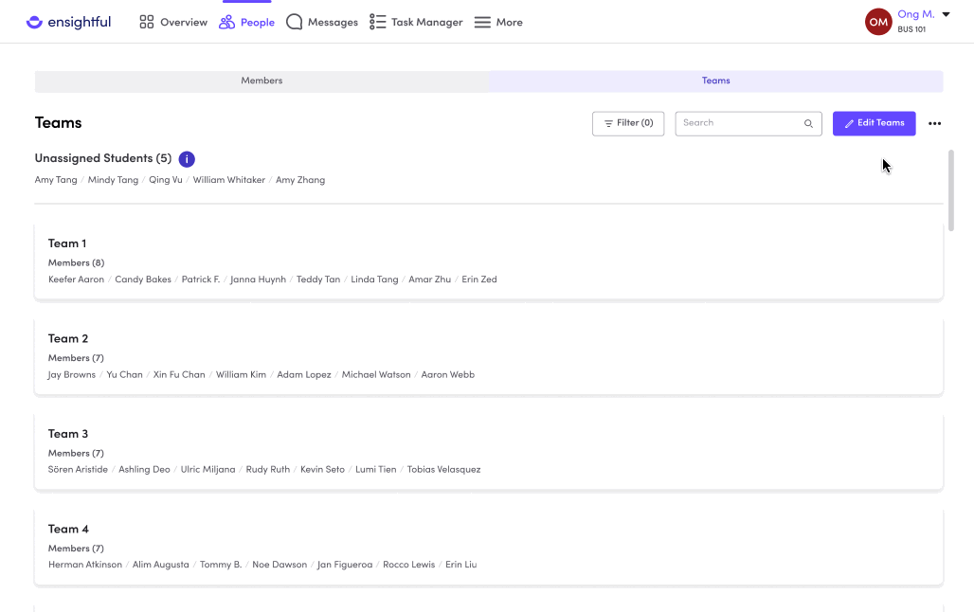
Task: Click the OM profile avatar
Action: pyautogui.click(x=878, y=22)
